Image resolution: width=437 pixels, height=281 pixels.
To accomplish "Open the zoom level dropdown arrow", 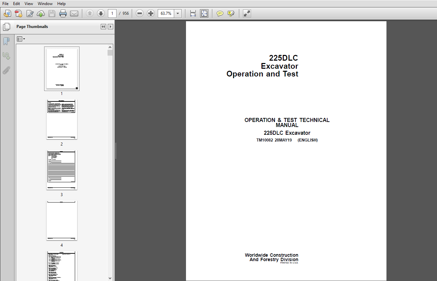I will (x=178, y=13).
